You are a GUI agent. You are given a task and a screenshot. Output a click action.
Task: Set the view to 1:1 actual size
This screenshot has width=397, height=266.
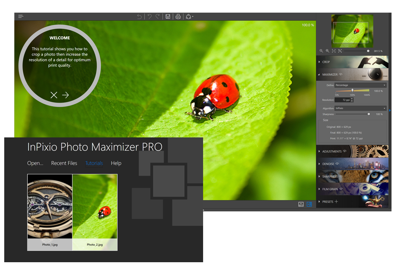pyautogui.click(x=333, y=51)
